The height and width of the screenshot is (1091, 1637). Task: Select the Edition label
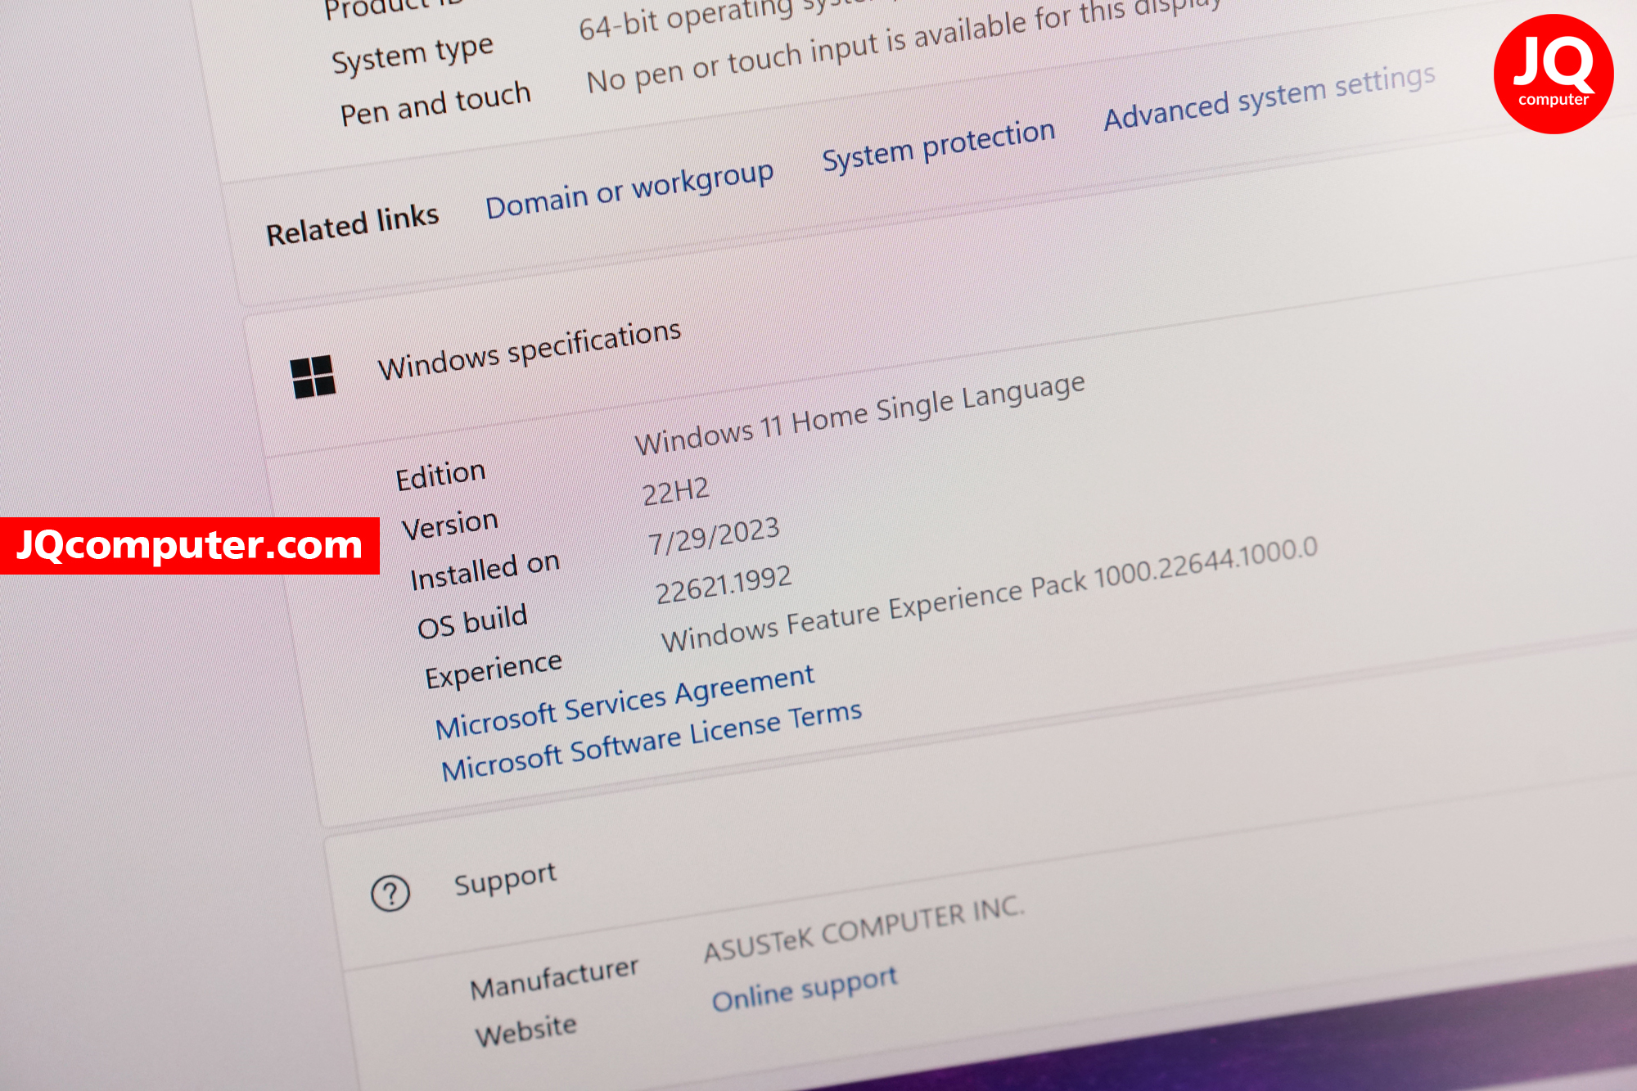coord(441,475)
